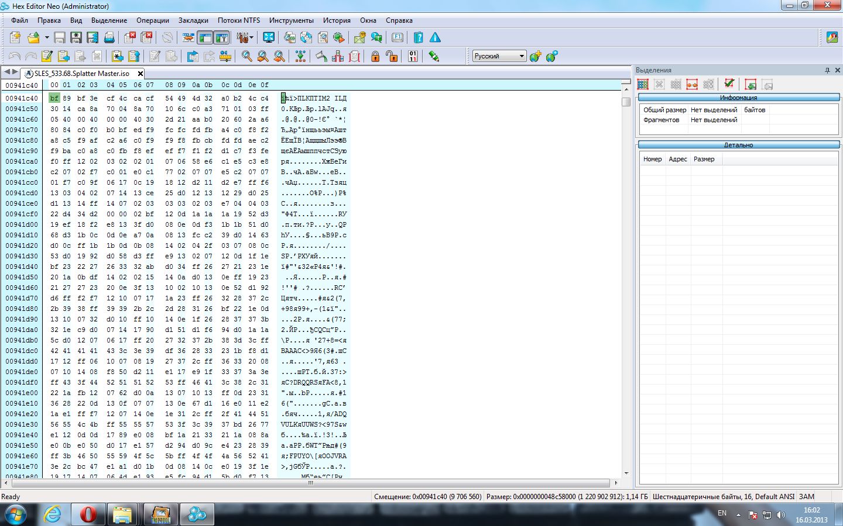Select the SLES_533.68.Splatter Master.iso tab
This screenshot has height=526, width=843.
pyautogui.click(x=81, y=74)
